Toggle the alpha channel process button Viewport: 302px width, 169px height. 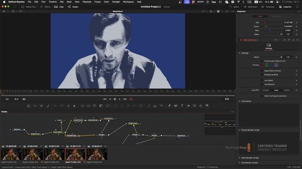(x=276, y=65)
